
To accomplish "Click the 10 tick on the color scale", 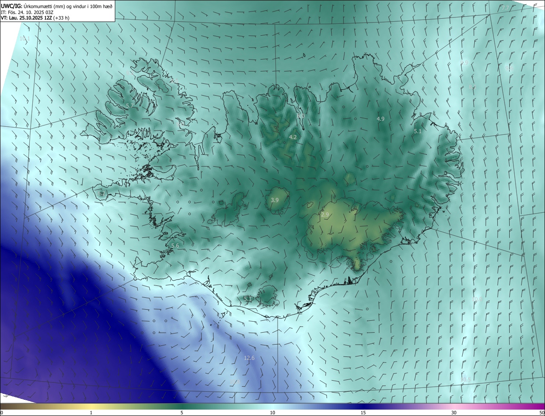I will [x=272, y=413].
